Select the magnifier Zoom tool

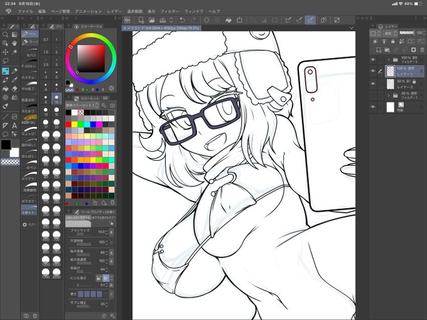5,35
